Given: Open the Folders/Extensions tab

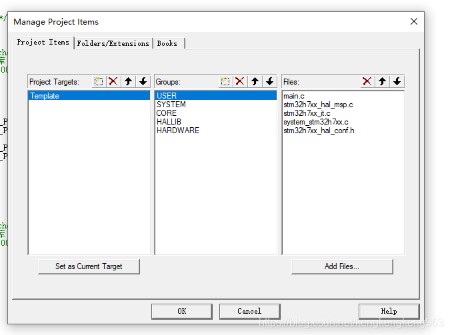Looking at the screenshot, I should pyautogui.click(x=113, y=43).
